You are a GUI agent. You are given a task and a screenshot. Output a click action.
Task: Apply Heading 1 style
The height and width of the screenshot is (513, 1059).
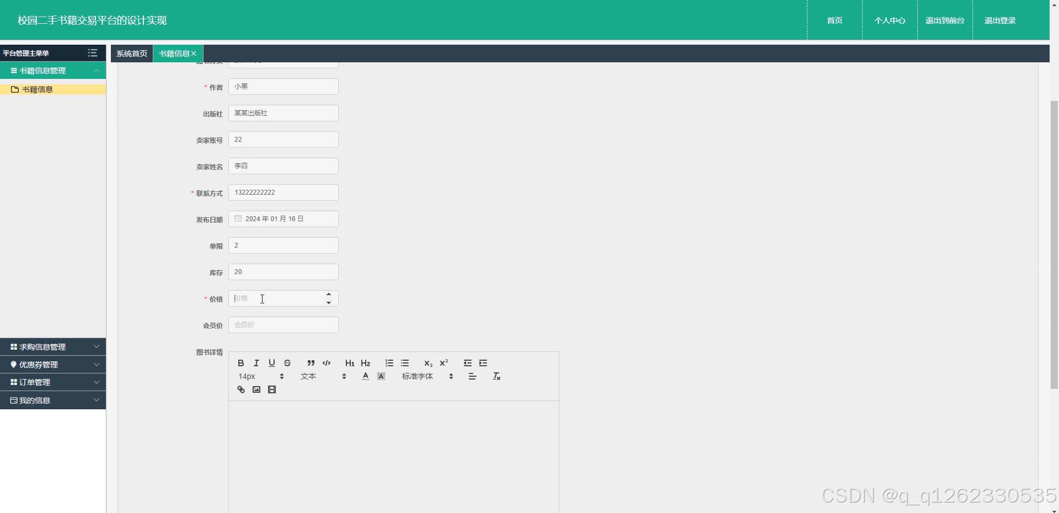pyautogui.click(x=350, y=363)
